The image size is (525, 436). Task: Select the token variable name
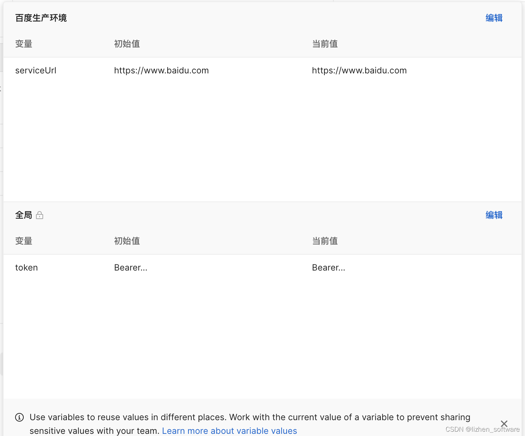click(x=27, y=268)
